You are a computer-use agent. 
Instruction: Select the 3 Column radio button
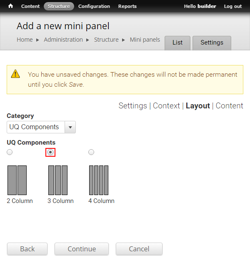(50, 152)
